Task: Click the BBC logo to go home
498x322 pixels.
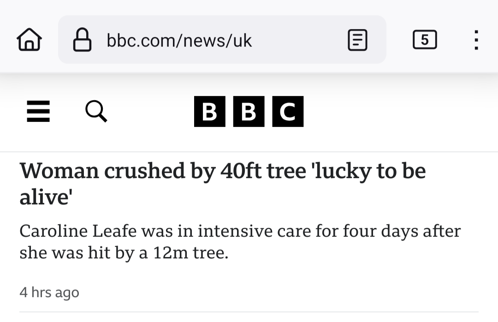Action: coord(249,111)
